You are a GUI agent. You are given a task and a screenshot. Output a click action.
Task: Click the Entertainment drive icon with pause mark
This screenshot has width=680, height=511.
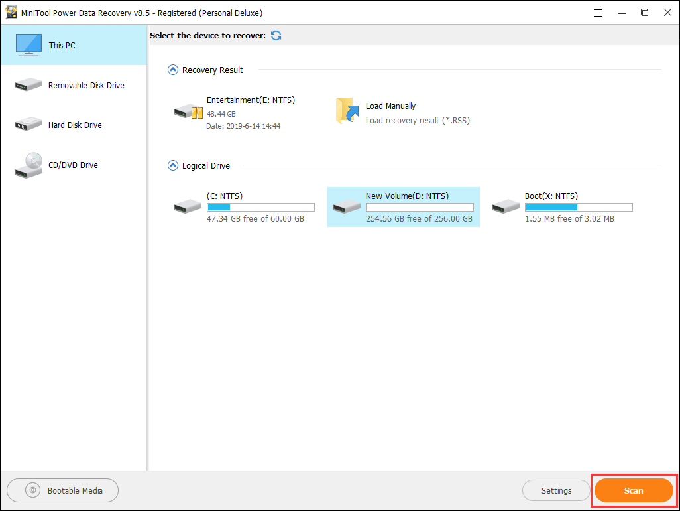(x=188, y=111)
